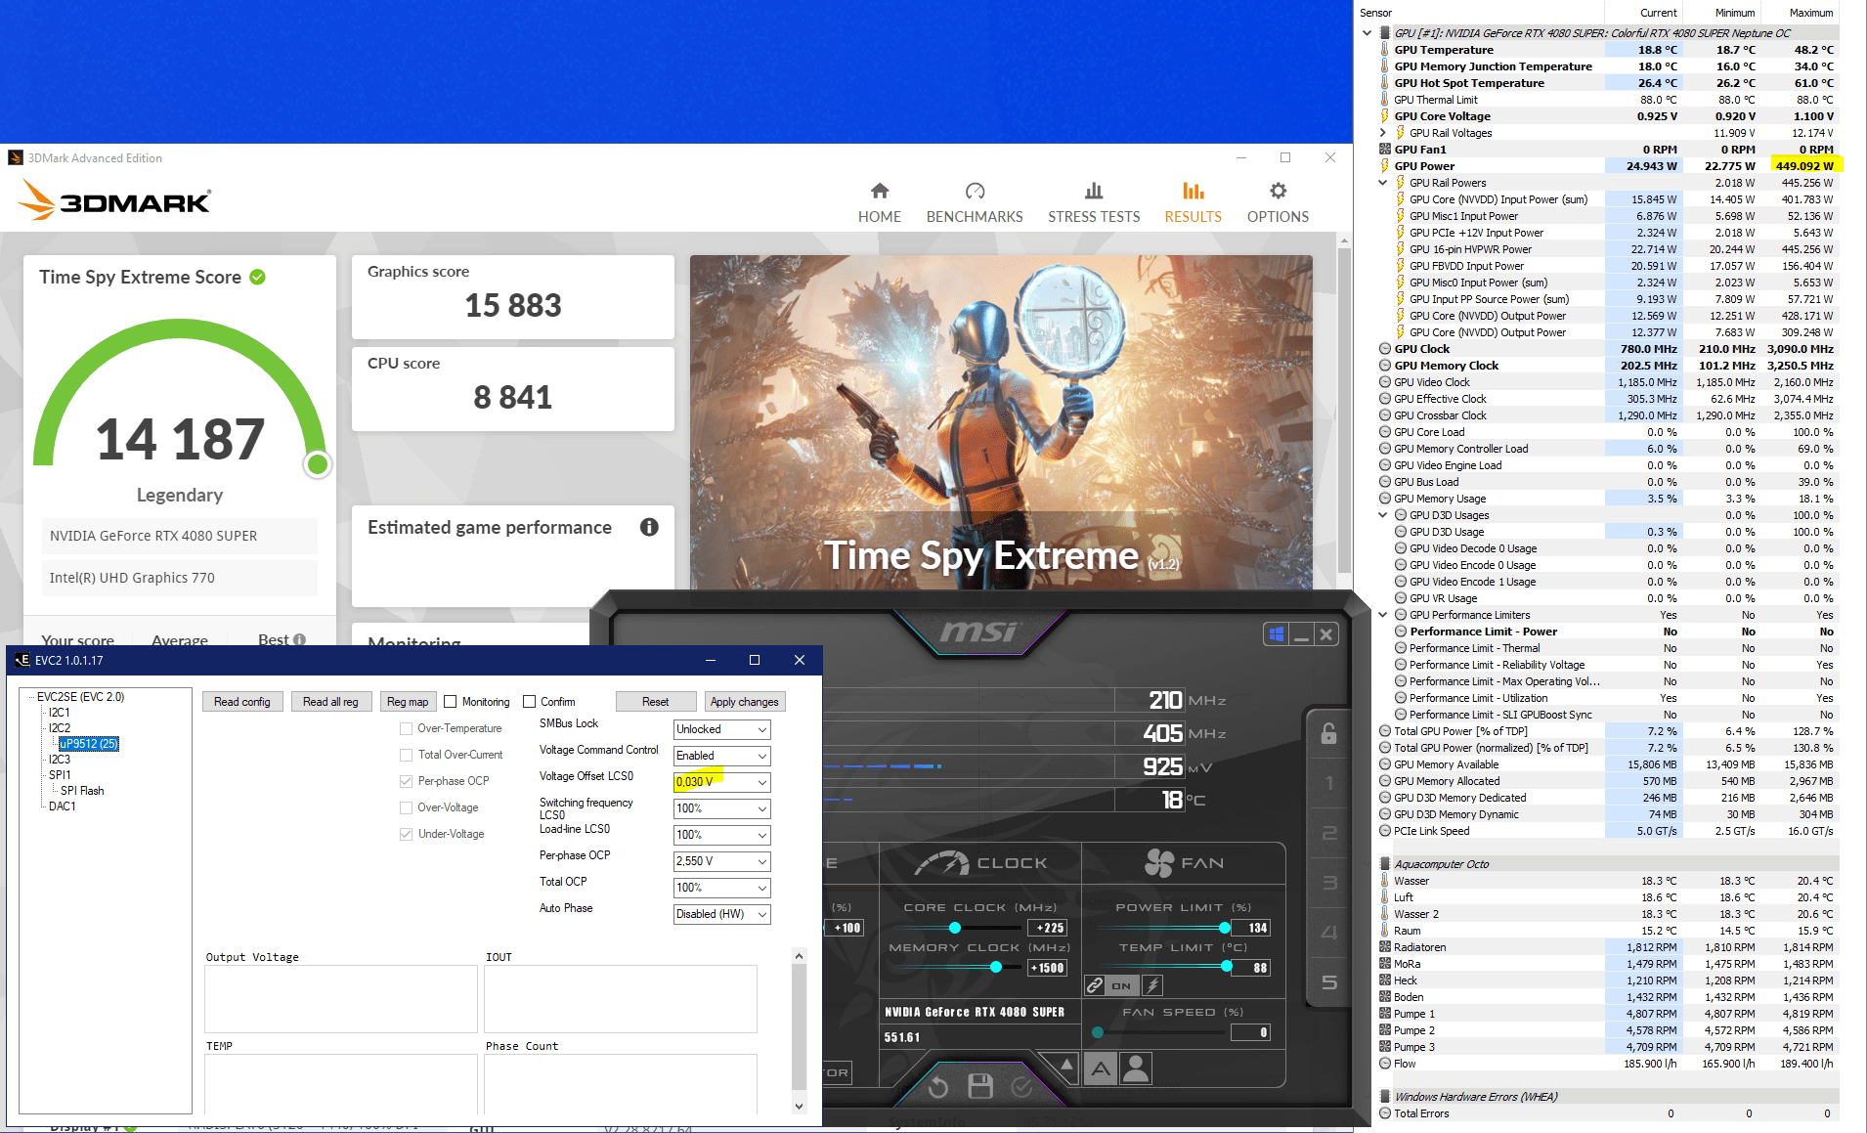Screen dimensions: 1867x1133
Task: Click the profile lock icon in Afterburner
Action: coord(1329,733)
